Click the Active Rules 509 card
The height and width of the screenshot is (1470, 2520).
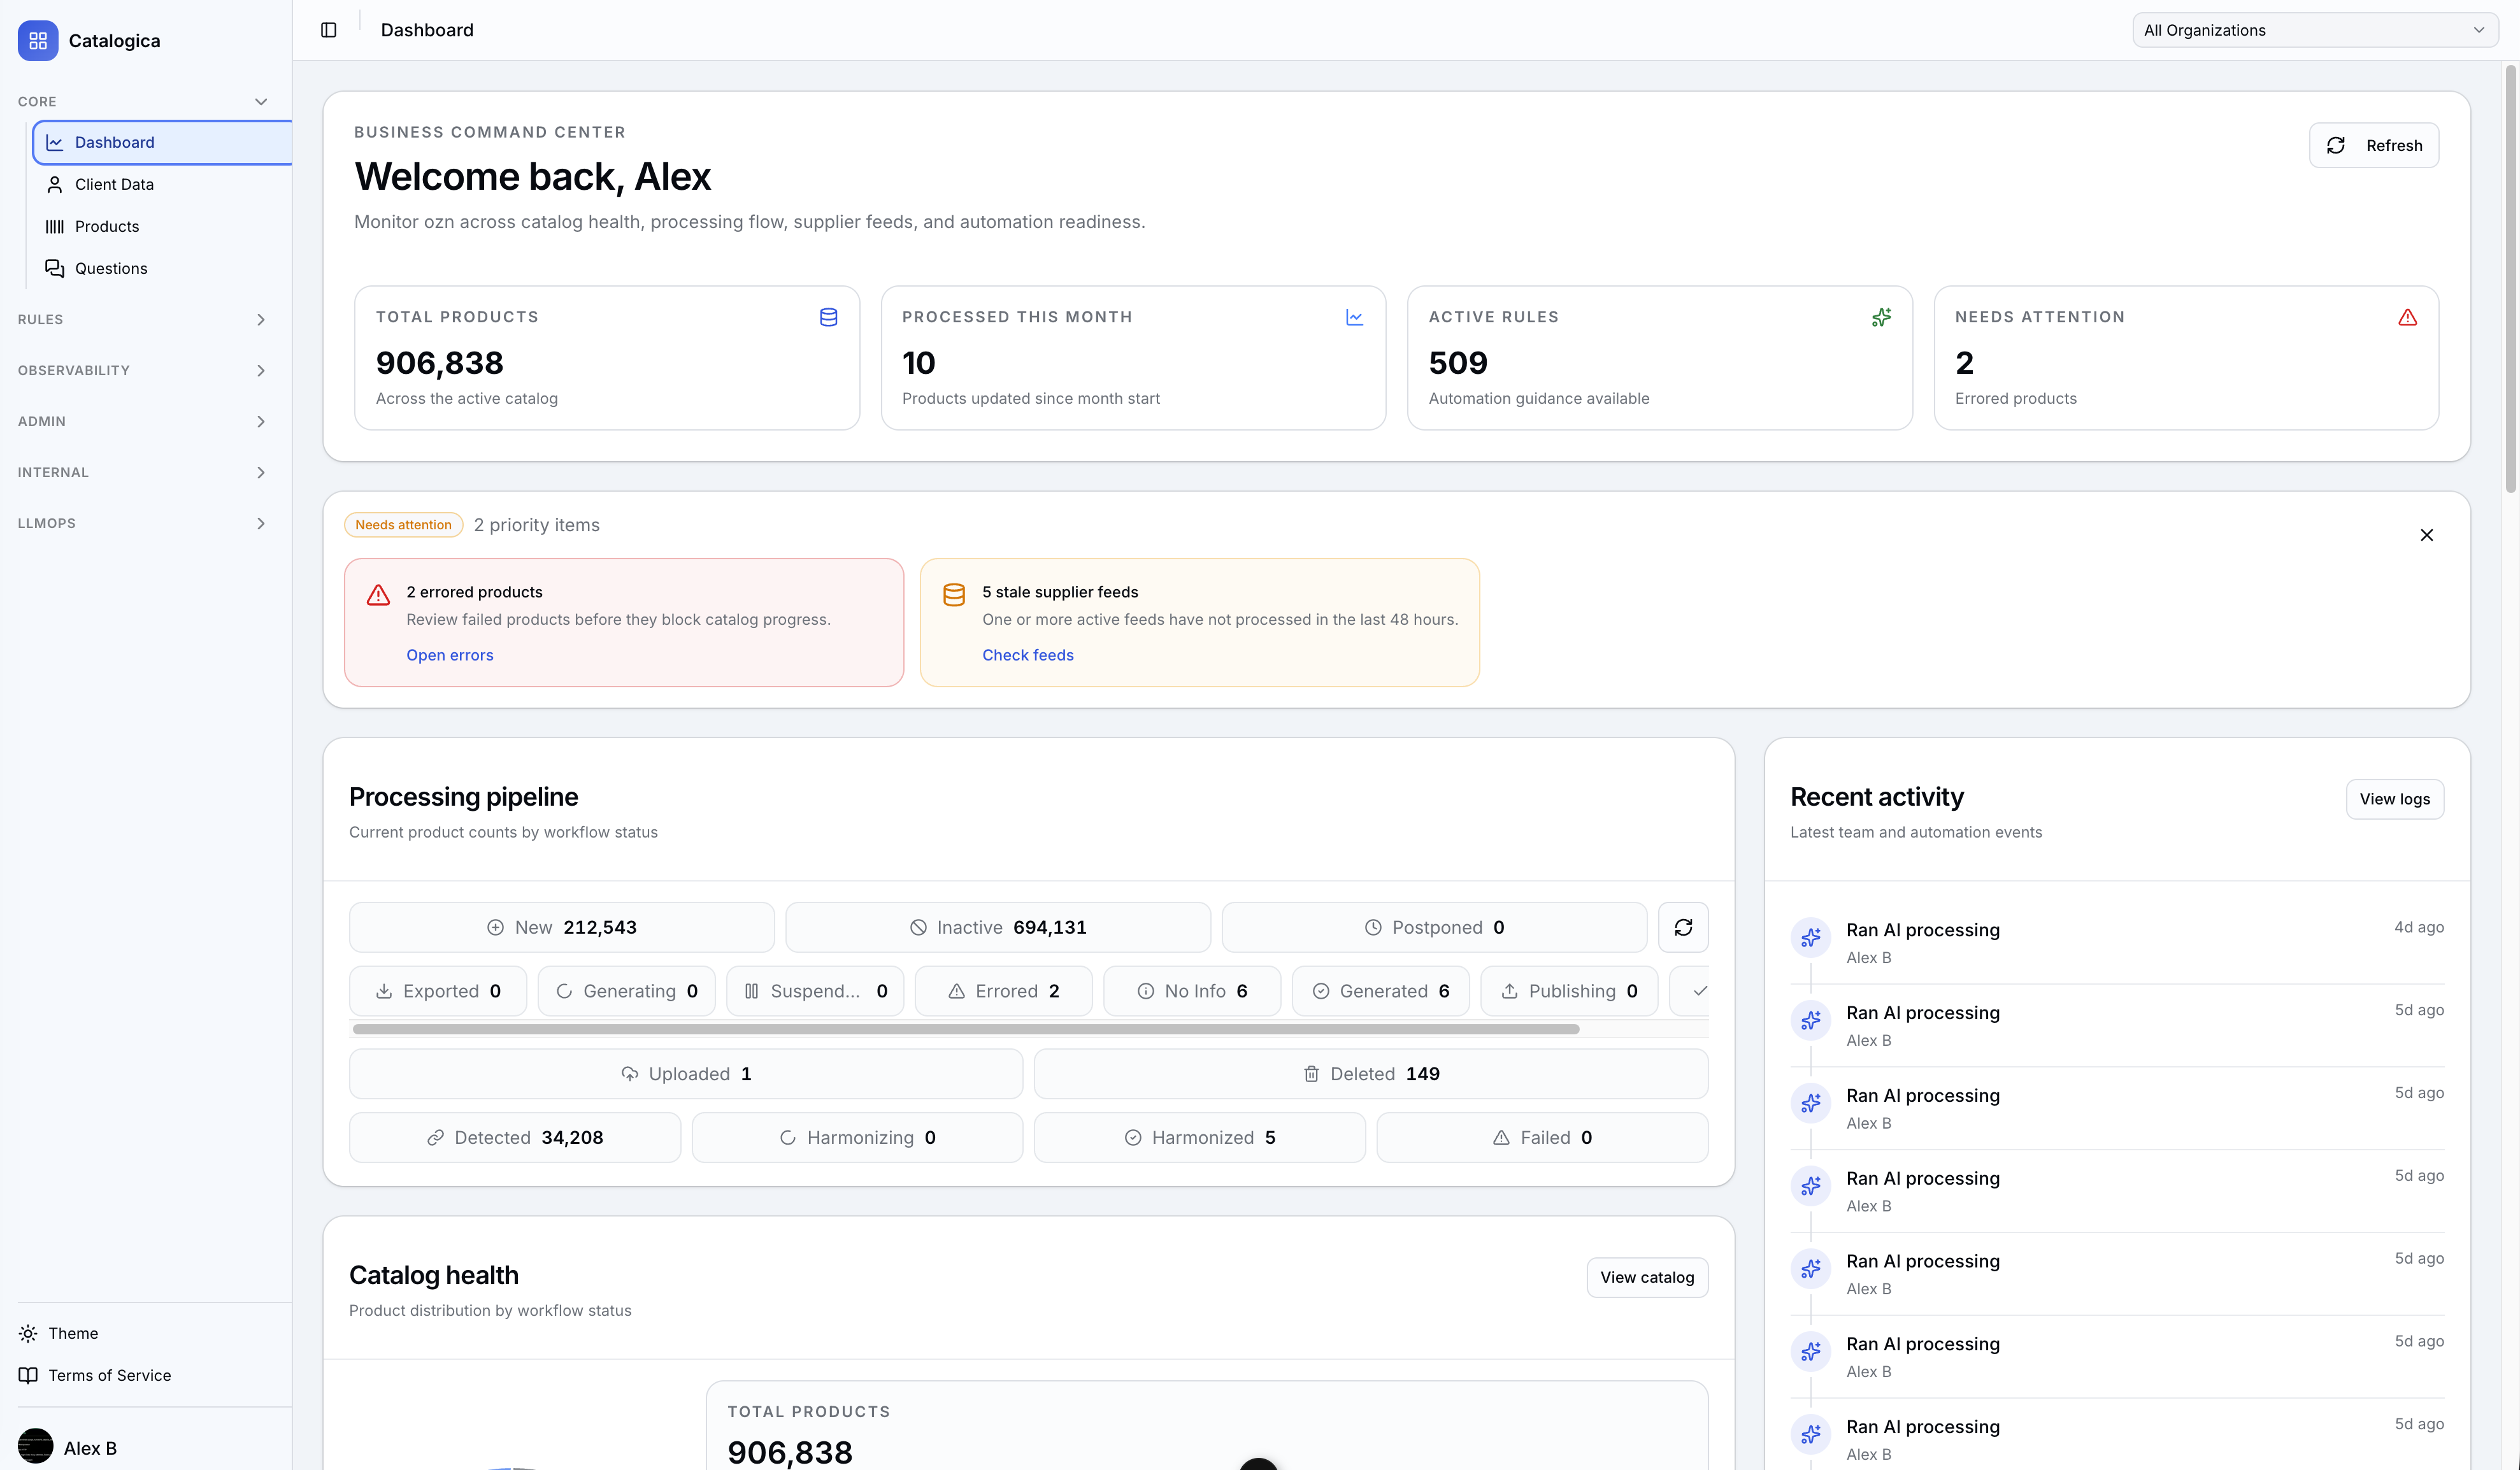(x=1660, y=358)
